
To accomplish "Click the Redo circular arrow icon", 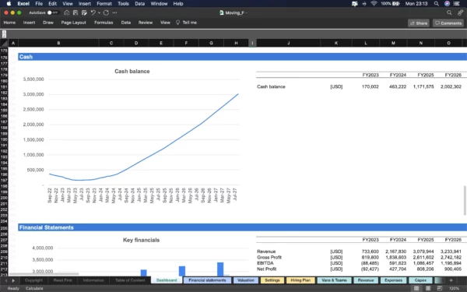I will (106, 12).
